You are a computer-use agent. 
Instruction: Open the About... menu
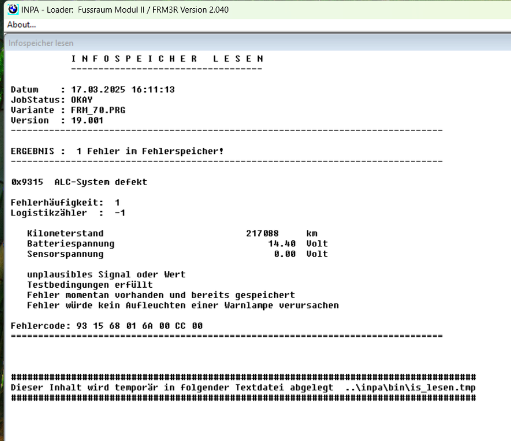point(21,25)
